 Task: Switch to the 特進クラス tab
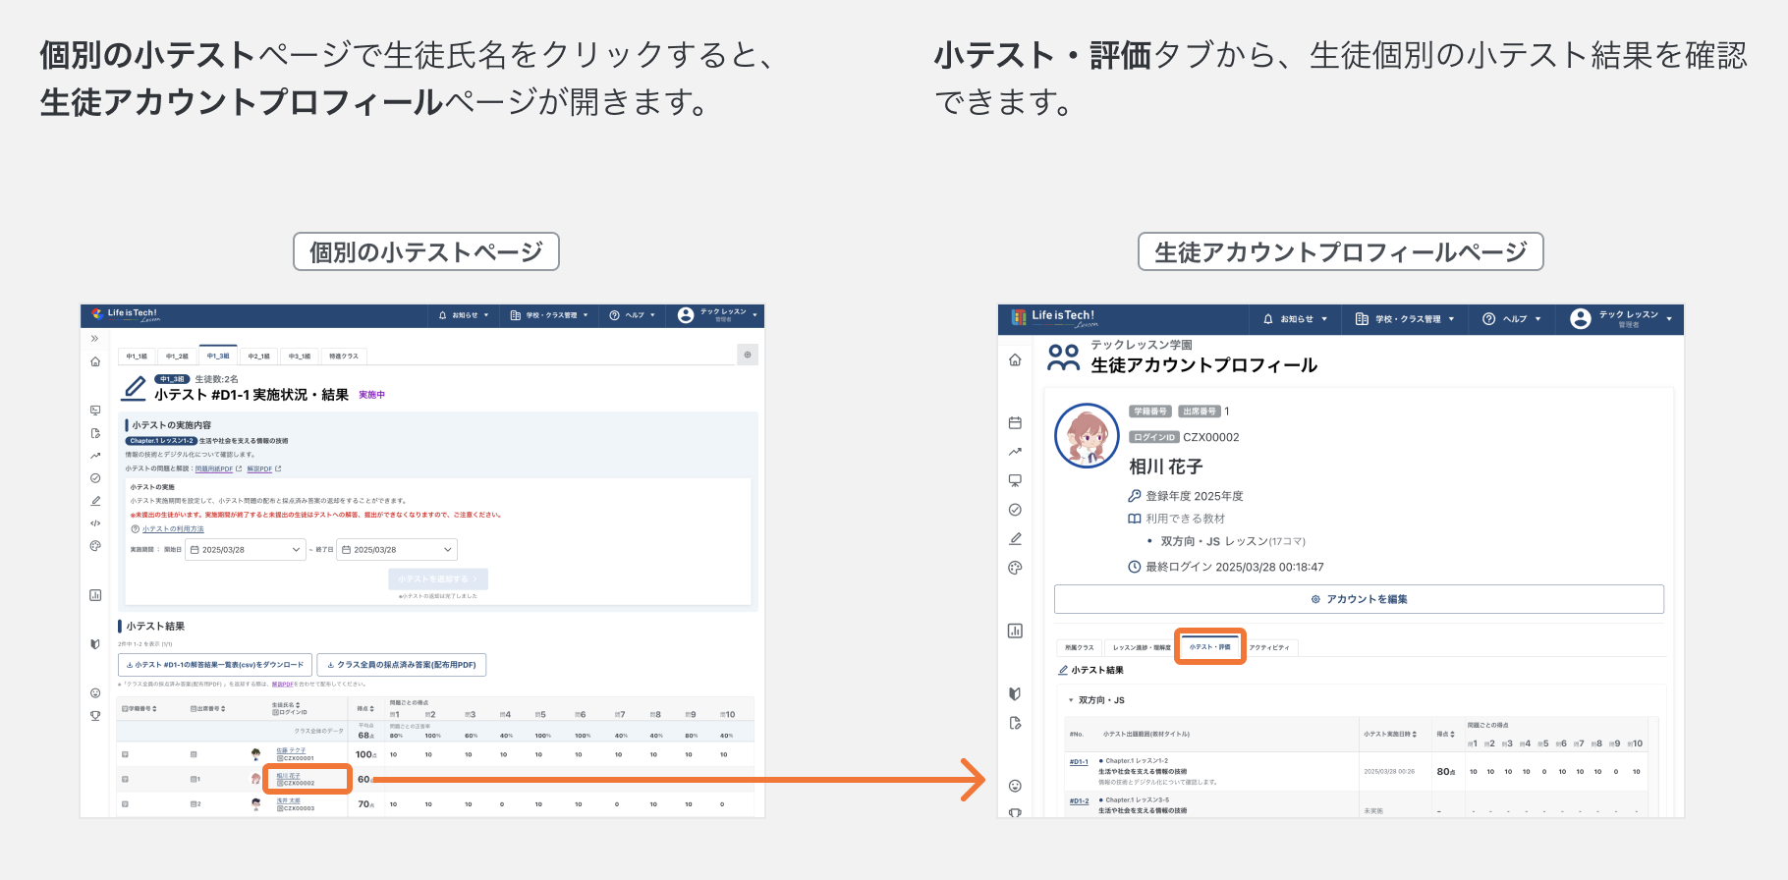point(344,357)
